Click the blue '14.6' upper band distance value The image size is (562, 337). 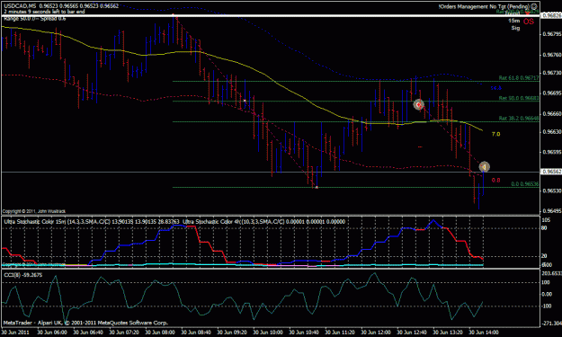[495, 88]
